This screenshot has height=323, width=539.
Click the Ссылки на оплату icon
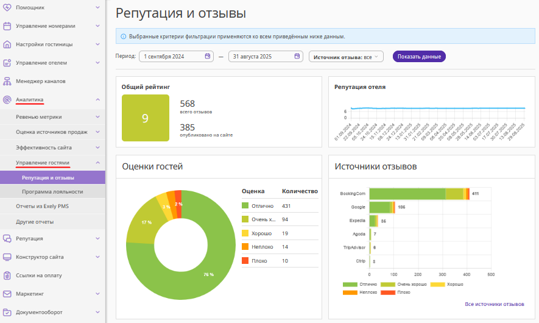(7, 275)
